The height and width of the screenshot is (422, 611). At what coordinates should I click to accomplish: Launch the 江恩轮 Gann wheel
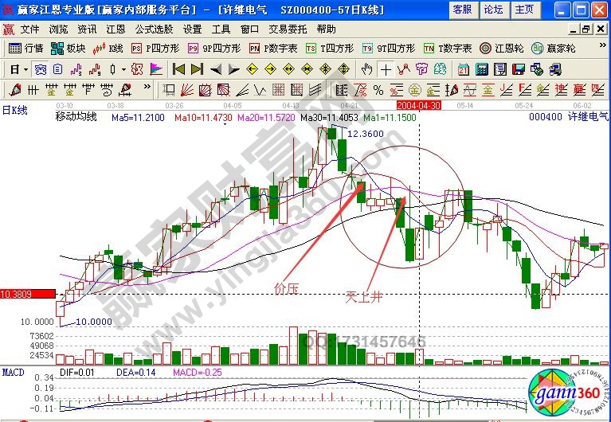[502, 48]
